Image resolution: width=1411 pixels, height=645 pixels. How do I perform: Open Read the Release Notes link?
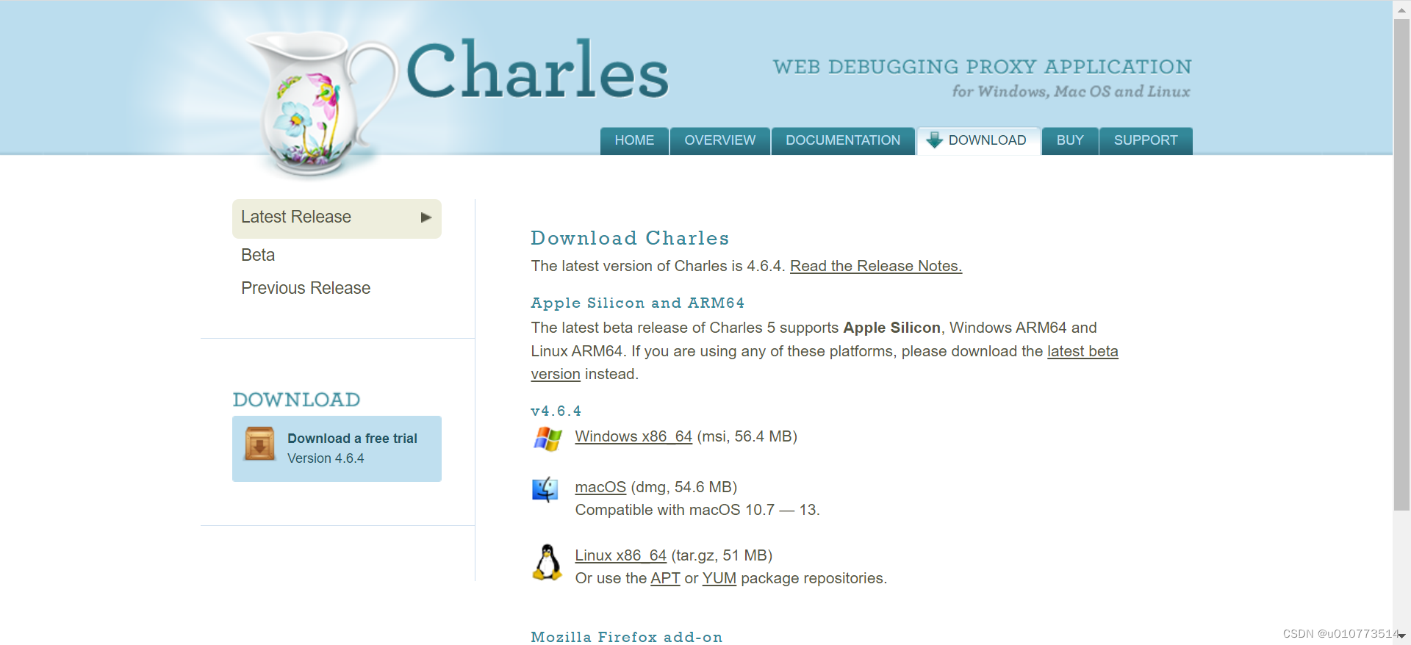tap(876, 266)
